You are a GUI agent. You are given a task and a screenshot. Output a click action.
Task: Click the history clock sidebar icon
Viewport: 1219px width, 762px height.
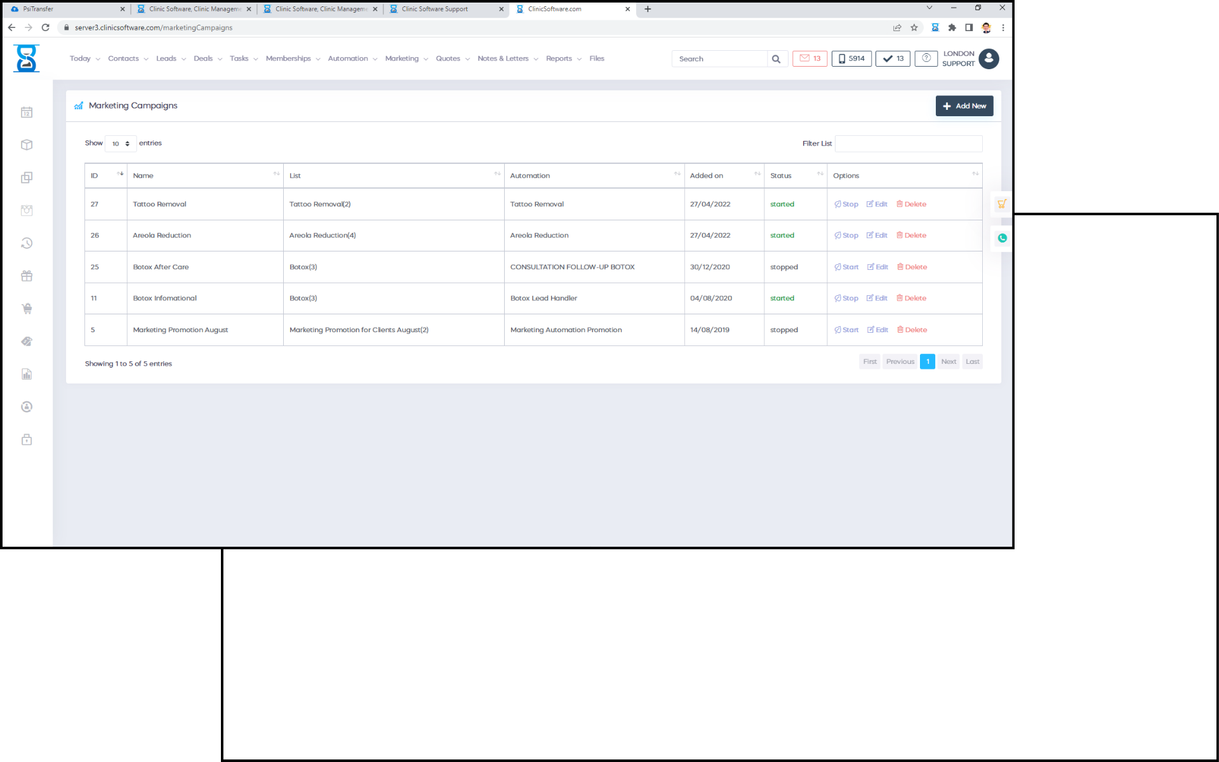(x=27, y=243)
